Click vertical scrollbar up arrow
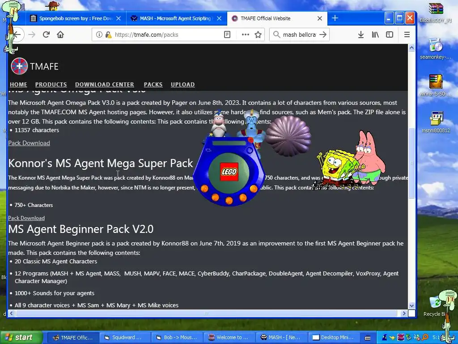 (411, 47)
